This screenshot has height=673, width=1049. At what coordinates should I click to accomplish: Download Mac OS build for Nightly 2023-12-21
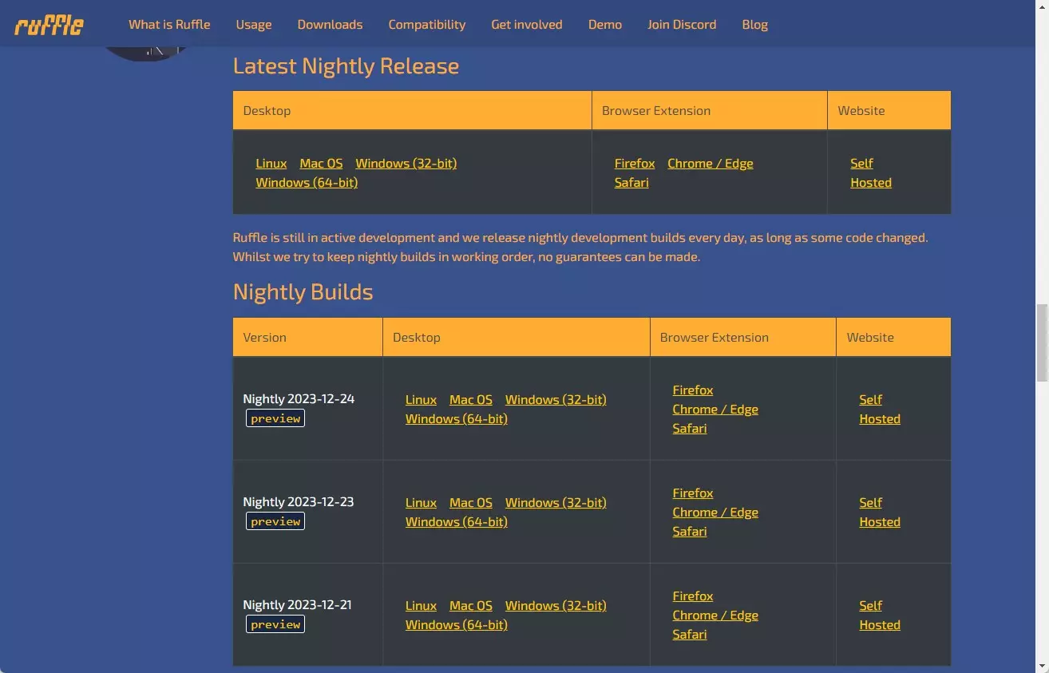pyautogui.click(x=471, y=605)
